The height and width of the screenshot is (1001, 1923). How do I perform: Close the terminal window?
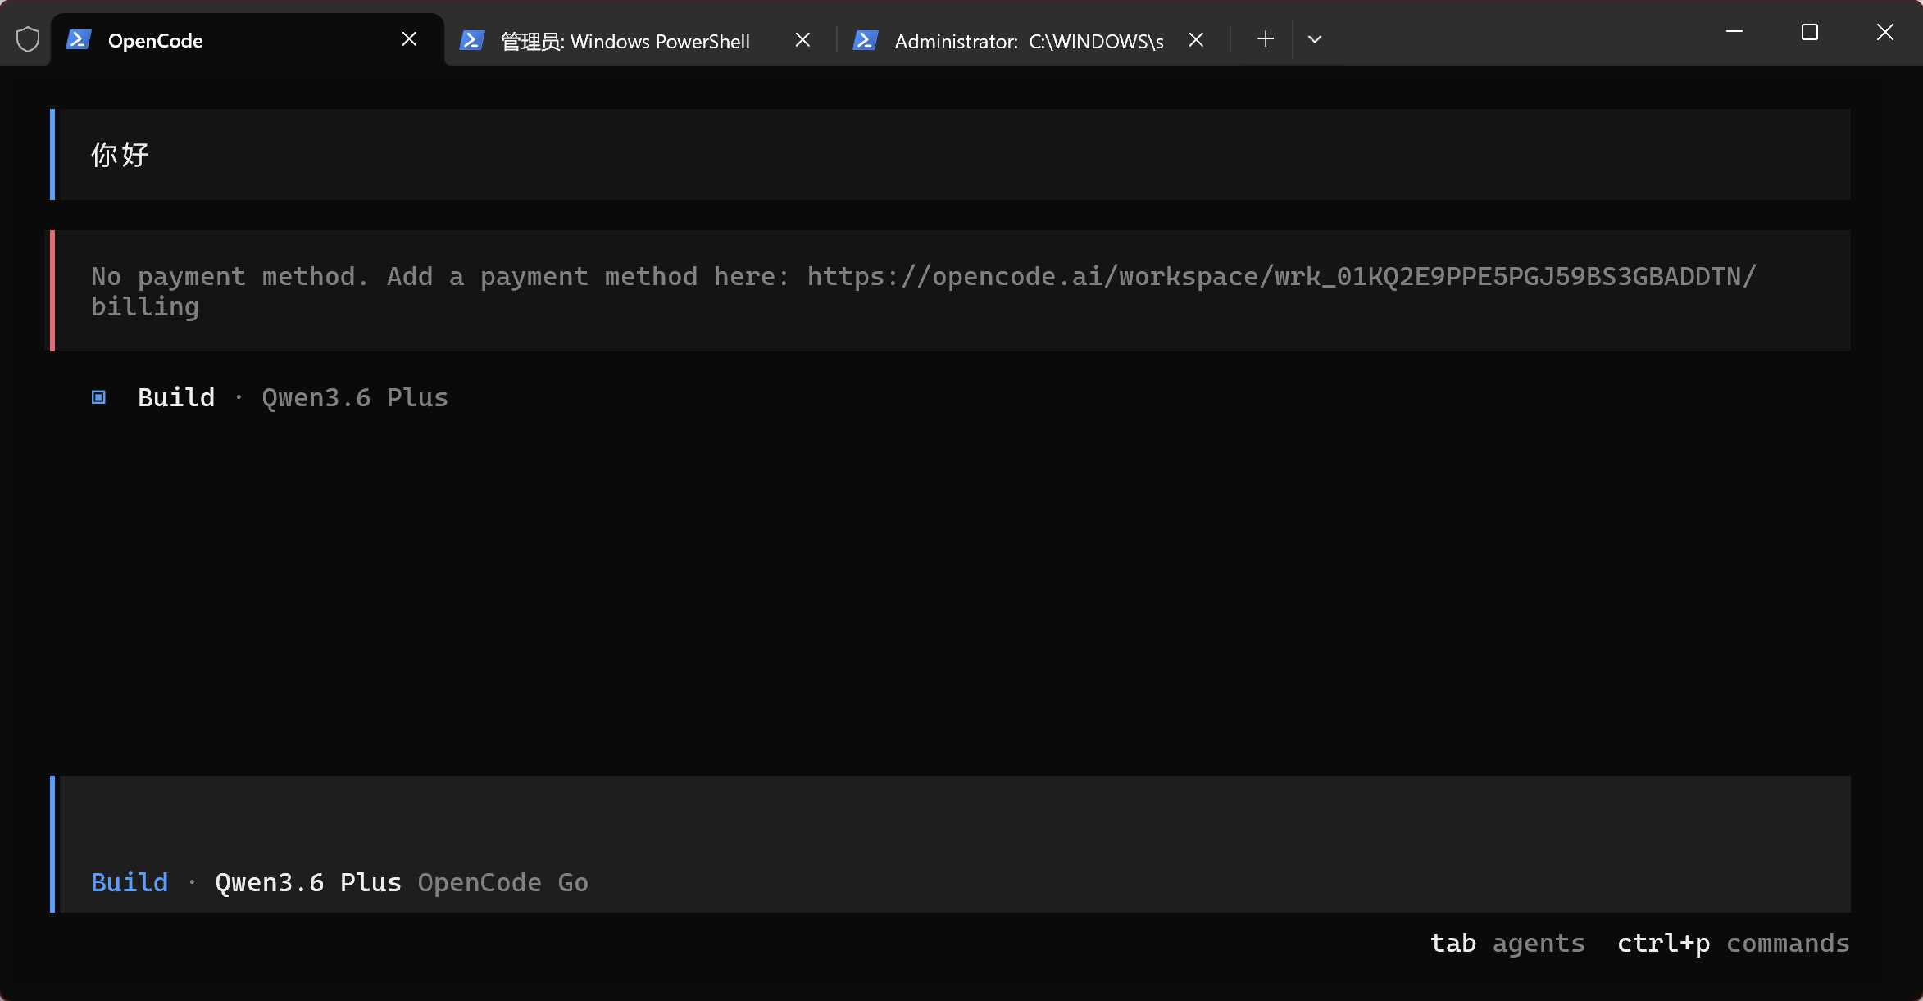coord(1885,32)
